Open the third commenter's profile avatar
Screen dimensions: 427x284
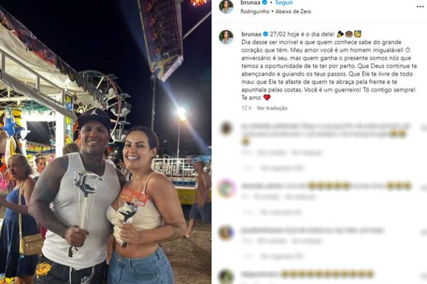pos(227,233)
